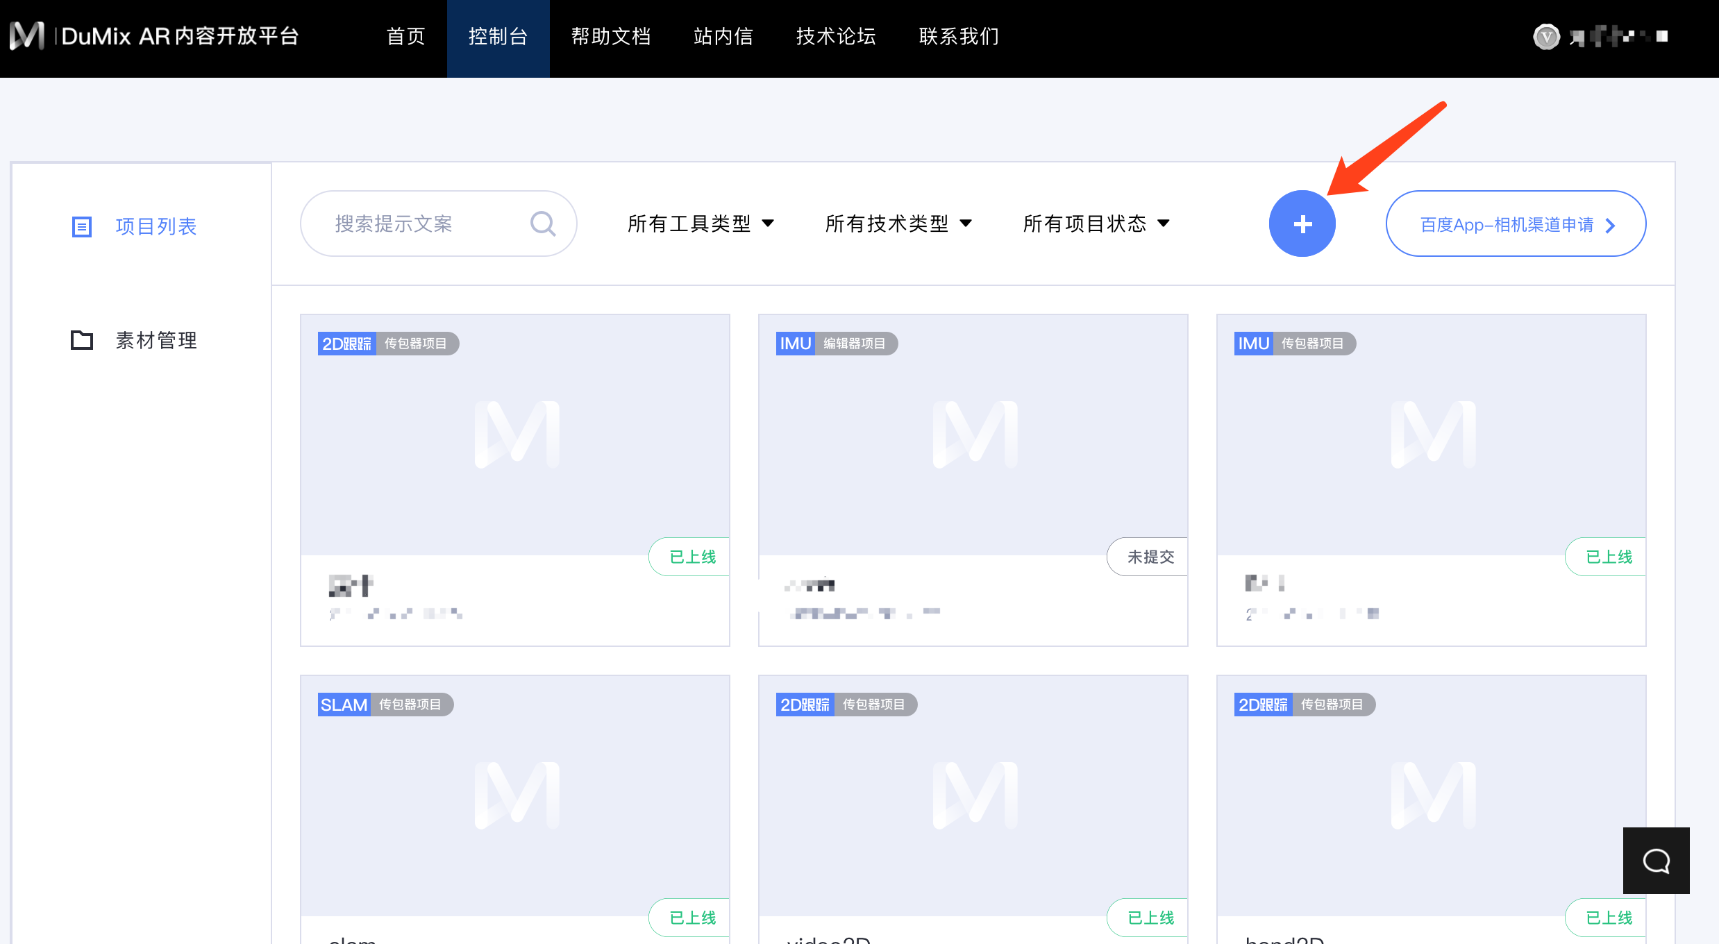Click the DuMix AR logo
Screen dimensions: 1719x944
28,36
